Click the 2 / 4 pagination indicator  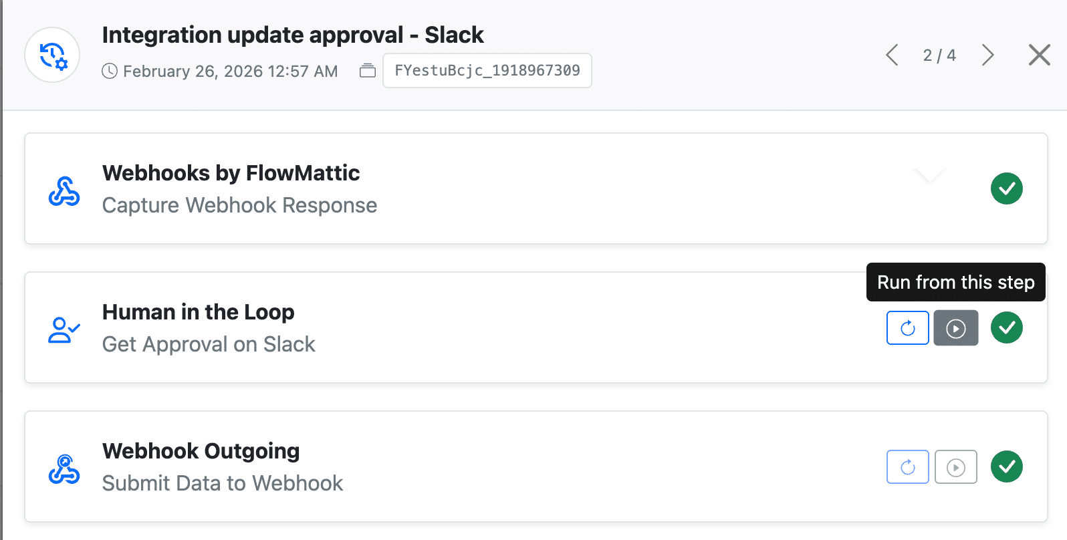tap(939, 55)
